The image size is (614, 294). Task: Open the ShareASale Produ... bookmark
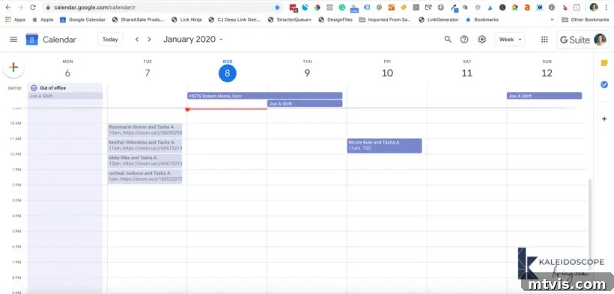click(139, 19)
